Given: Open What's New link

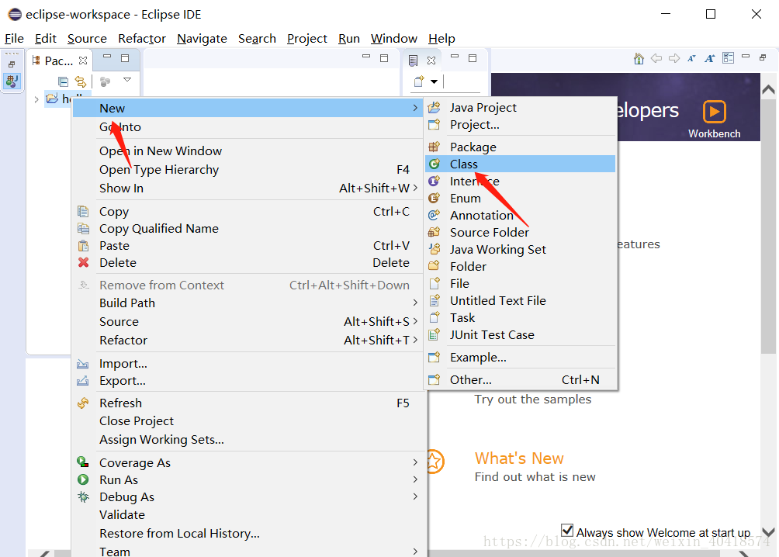Looking at the screenshot, I should 519,458.
